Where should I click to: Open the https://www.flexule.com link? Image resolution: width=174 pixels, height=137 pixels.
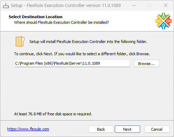(x=28, y=129)
